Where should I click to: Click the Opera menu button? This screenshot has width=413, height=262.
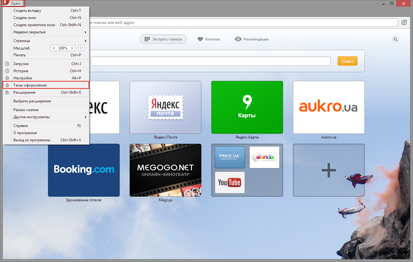(13, 3)
